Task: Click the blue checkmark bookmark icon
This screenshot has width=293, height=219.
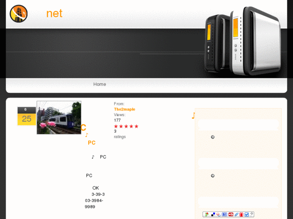Action: tap(247, 215)
